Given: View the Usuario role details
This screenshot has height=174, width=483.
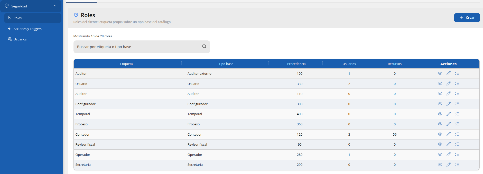Looking at the screenshot, I should click(440, 84).
